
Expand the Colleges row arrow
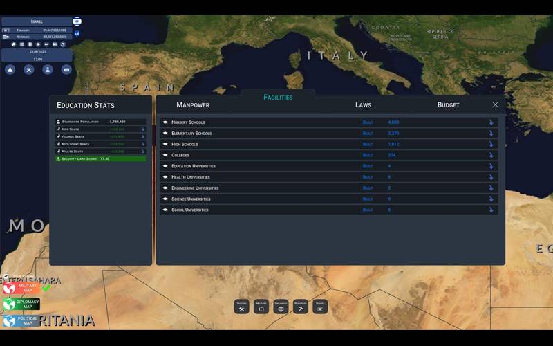point(491,155)
